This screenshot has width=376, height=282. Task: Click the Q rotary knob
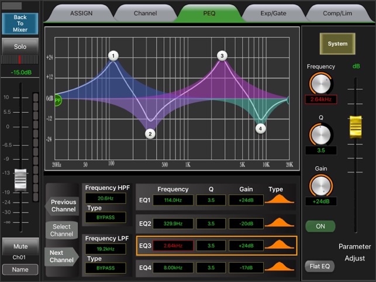[320, 135]
